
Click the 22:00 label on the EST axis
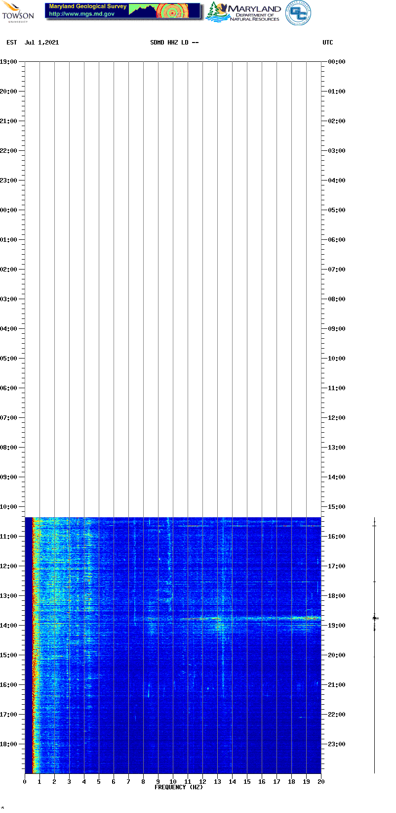8,151
